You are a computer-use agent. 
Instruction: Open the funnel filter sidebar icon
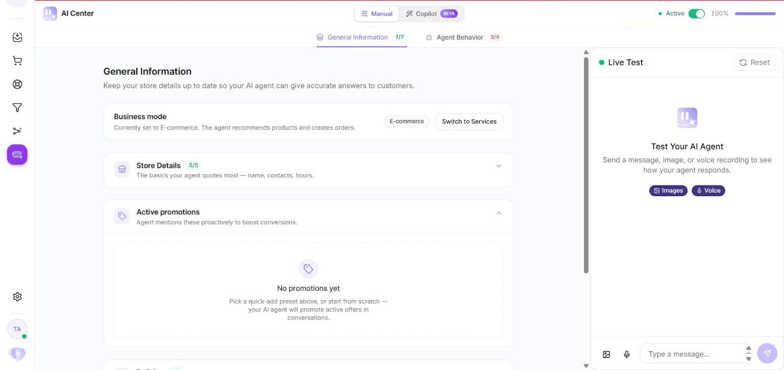click(17, 108)
